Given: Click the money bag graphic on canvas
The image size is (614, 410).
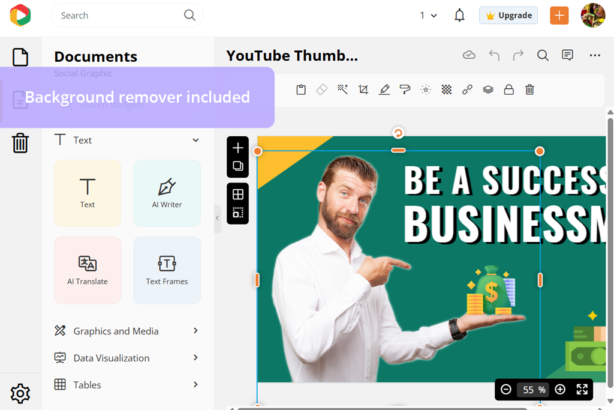Looking at the screenshot, I should coord(491,291).
